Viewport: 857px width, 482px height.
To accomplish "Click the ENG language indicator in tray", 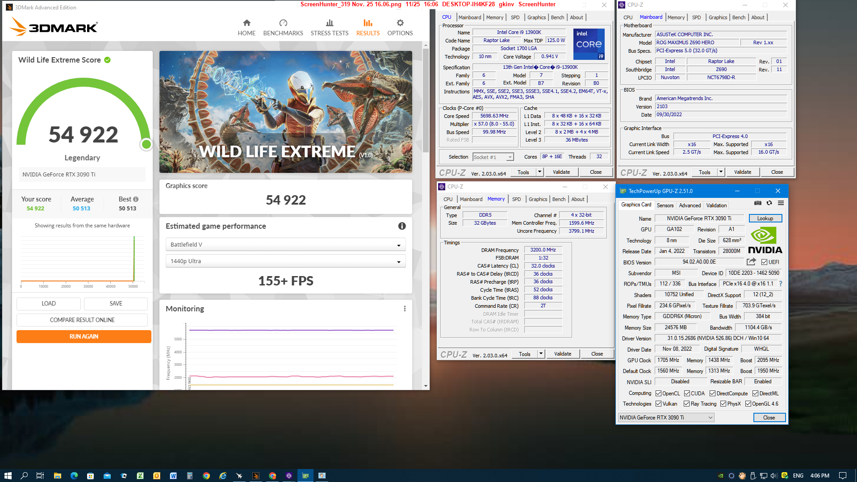I will [x=798, y=476].
